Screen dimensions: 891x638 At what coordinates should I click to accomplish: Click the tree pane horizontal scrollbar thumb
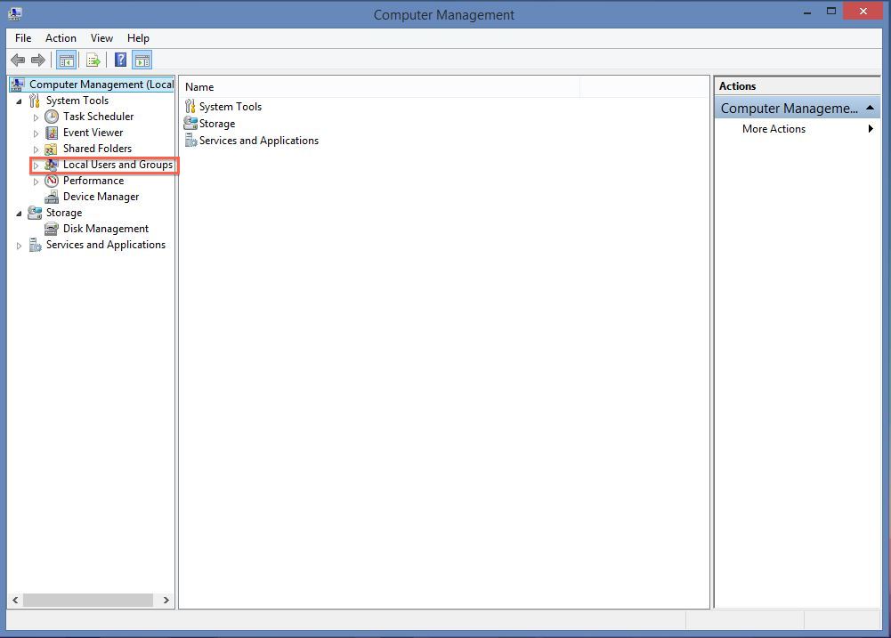[88, 600]
